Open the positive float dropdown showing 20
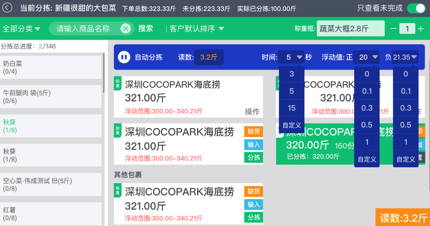This screenshot has width=430, height=226. tap(366, 57)
